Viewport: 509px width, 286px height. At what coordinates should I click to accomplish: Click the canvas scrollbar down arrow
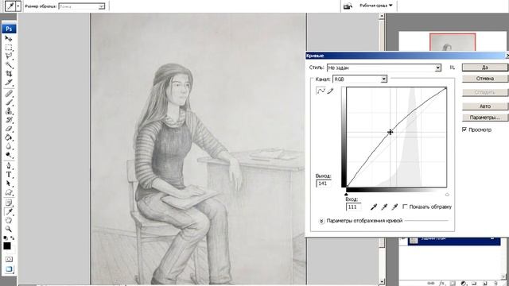point(382,281)
